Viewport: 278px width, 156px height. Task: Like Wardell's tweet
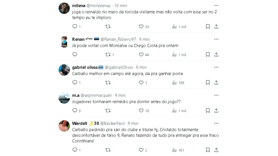(x=141, y=150)
